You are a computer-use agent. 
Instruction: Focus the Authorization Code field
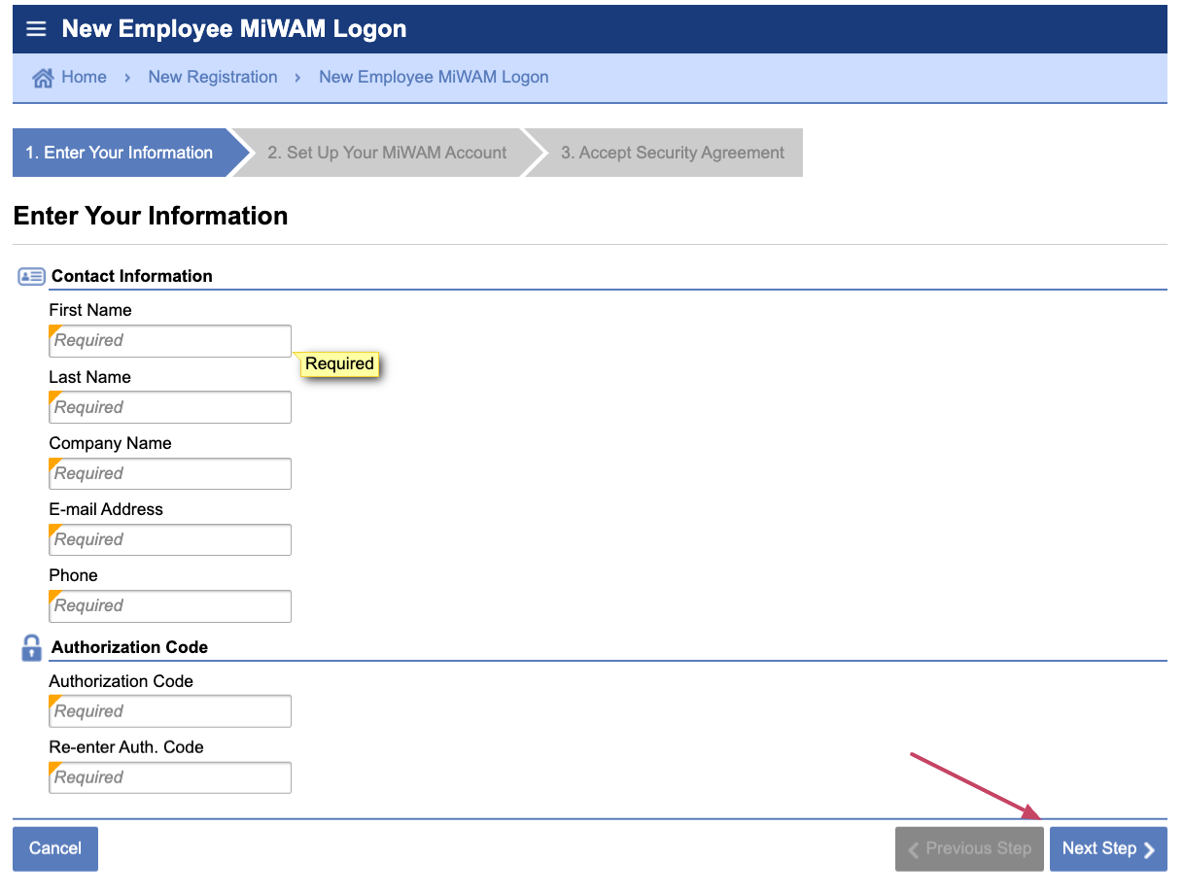pyautogui.click(x=170, y=711)
